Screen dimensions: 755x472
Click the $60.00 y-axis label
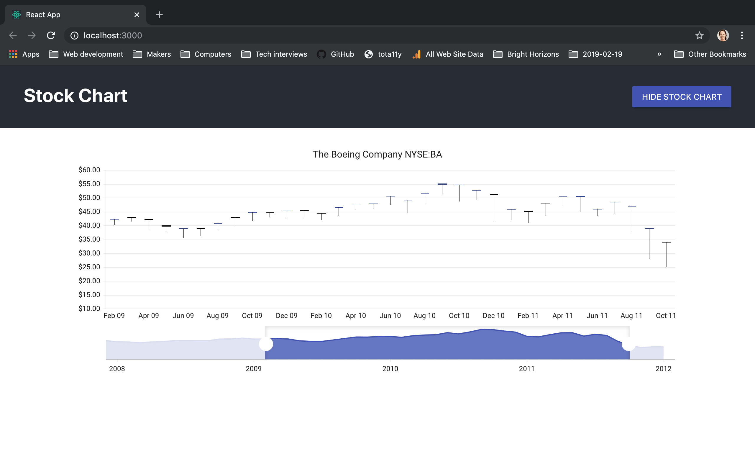pyautogui.click(x=89, y=170)
